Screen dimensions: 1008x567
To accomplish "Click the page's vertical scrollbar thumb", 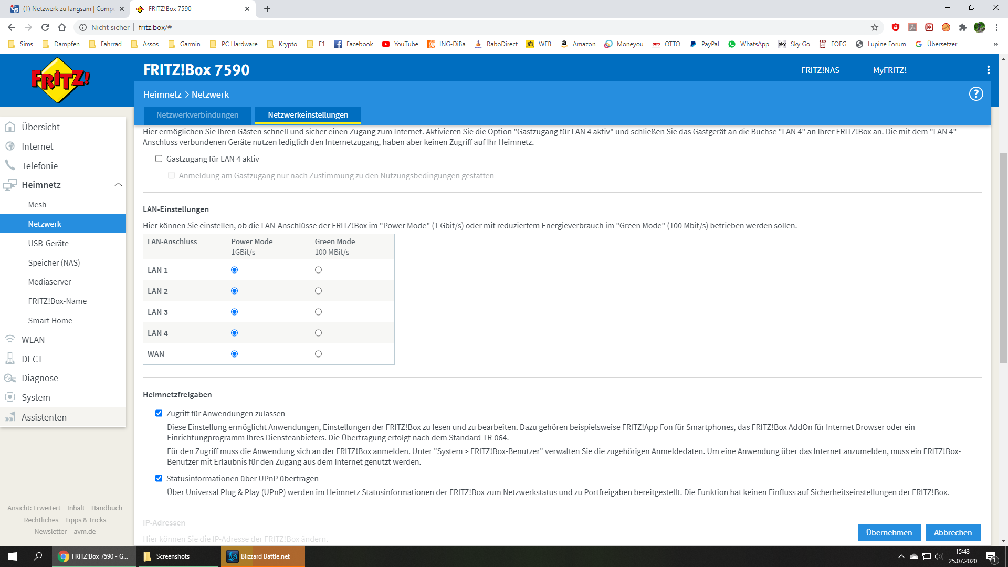I will click(x=1003, y=257).
